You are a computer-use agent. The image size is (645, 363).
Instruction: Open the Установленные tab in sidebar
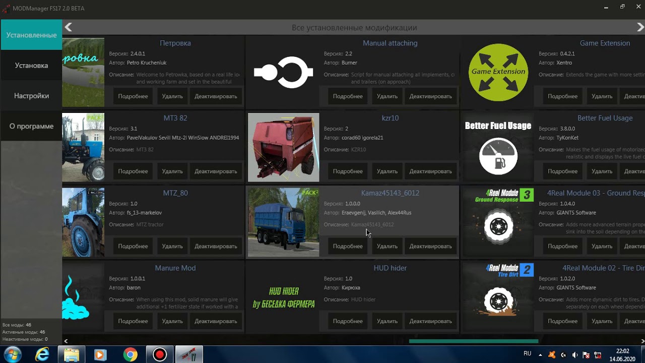[x=31, y=35]
